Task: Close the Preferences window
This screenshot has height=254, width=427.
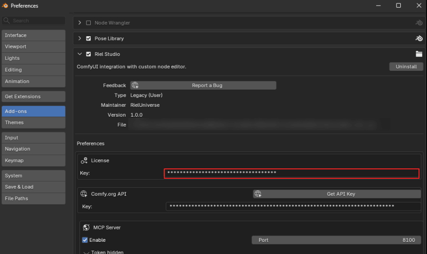Action: coord(419,6)
